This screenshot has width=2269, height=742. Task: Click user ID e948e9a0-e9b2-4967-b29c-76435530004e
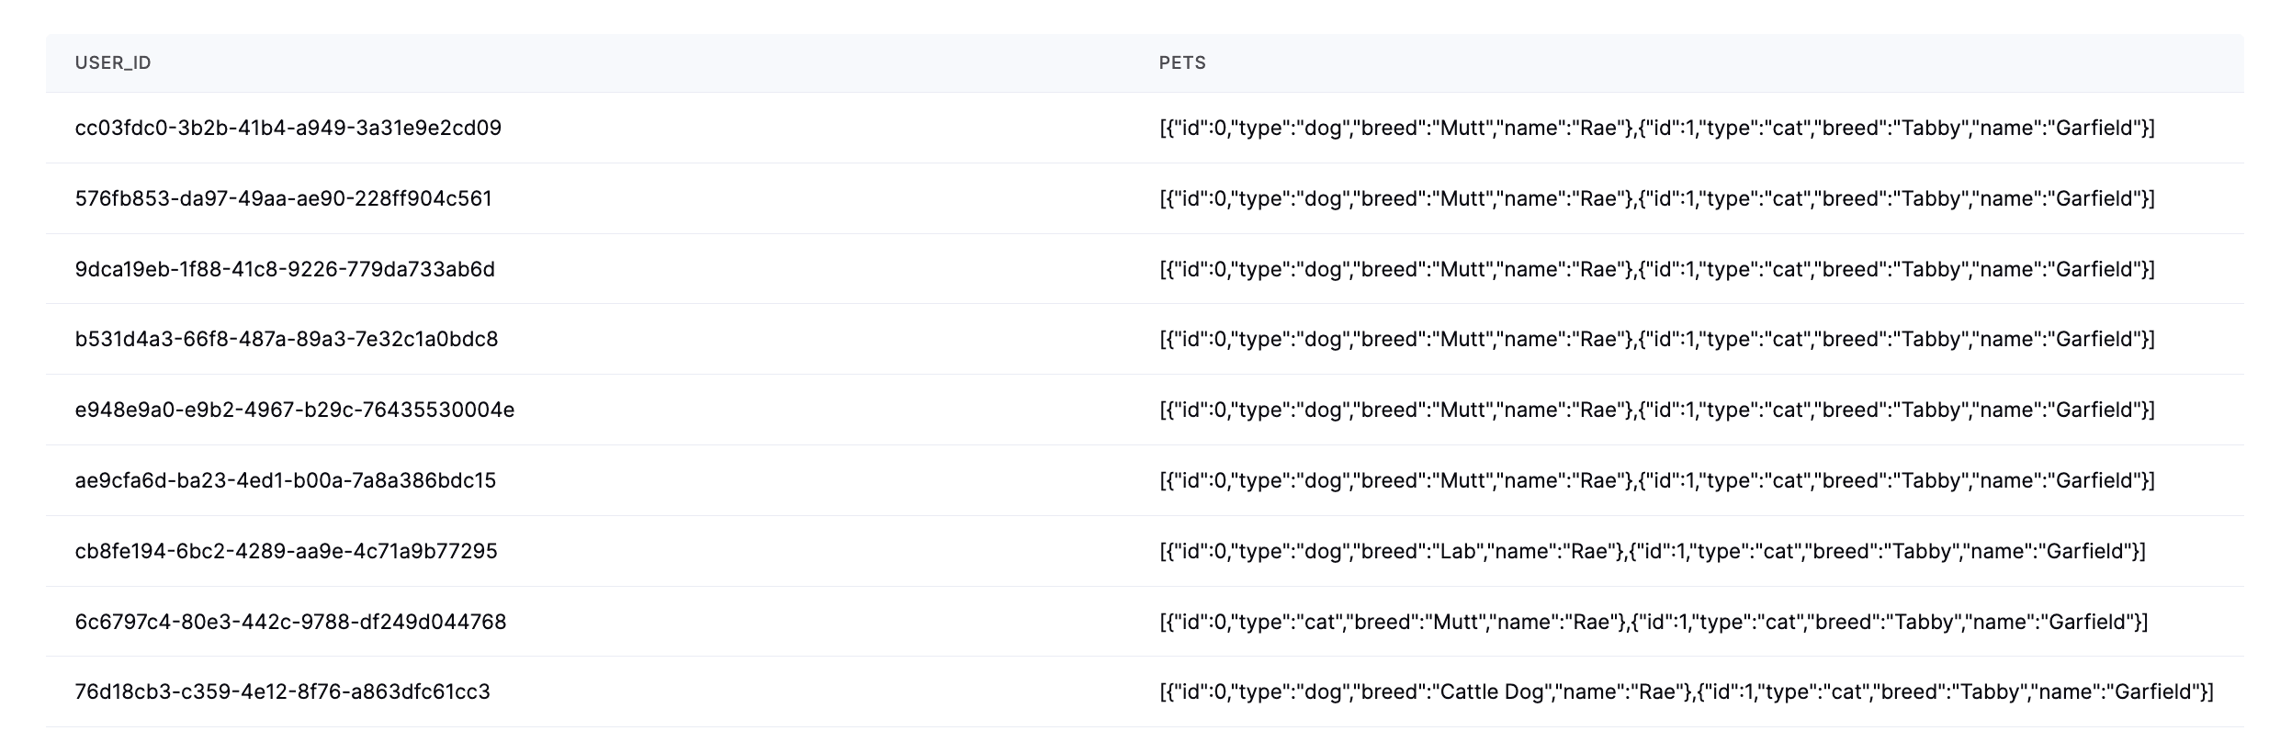tap(295, 410)
